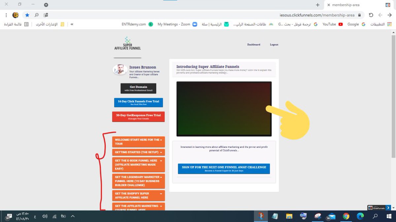396x222 pixels.
Task: Click the address bar URL
Action: pyautogui.click(x=317, y=15)
